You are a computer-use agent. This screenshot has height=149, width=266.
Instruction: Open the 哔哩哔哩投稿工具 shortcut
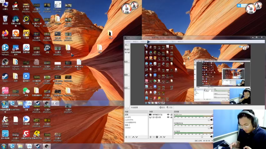coord(5,93)
